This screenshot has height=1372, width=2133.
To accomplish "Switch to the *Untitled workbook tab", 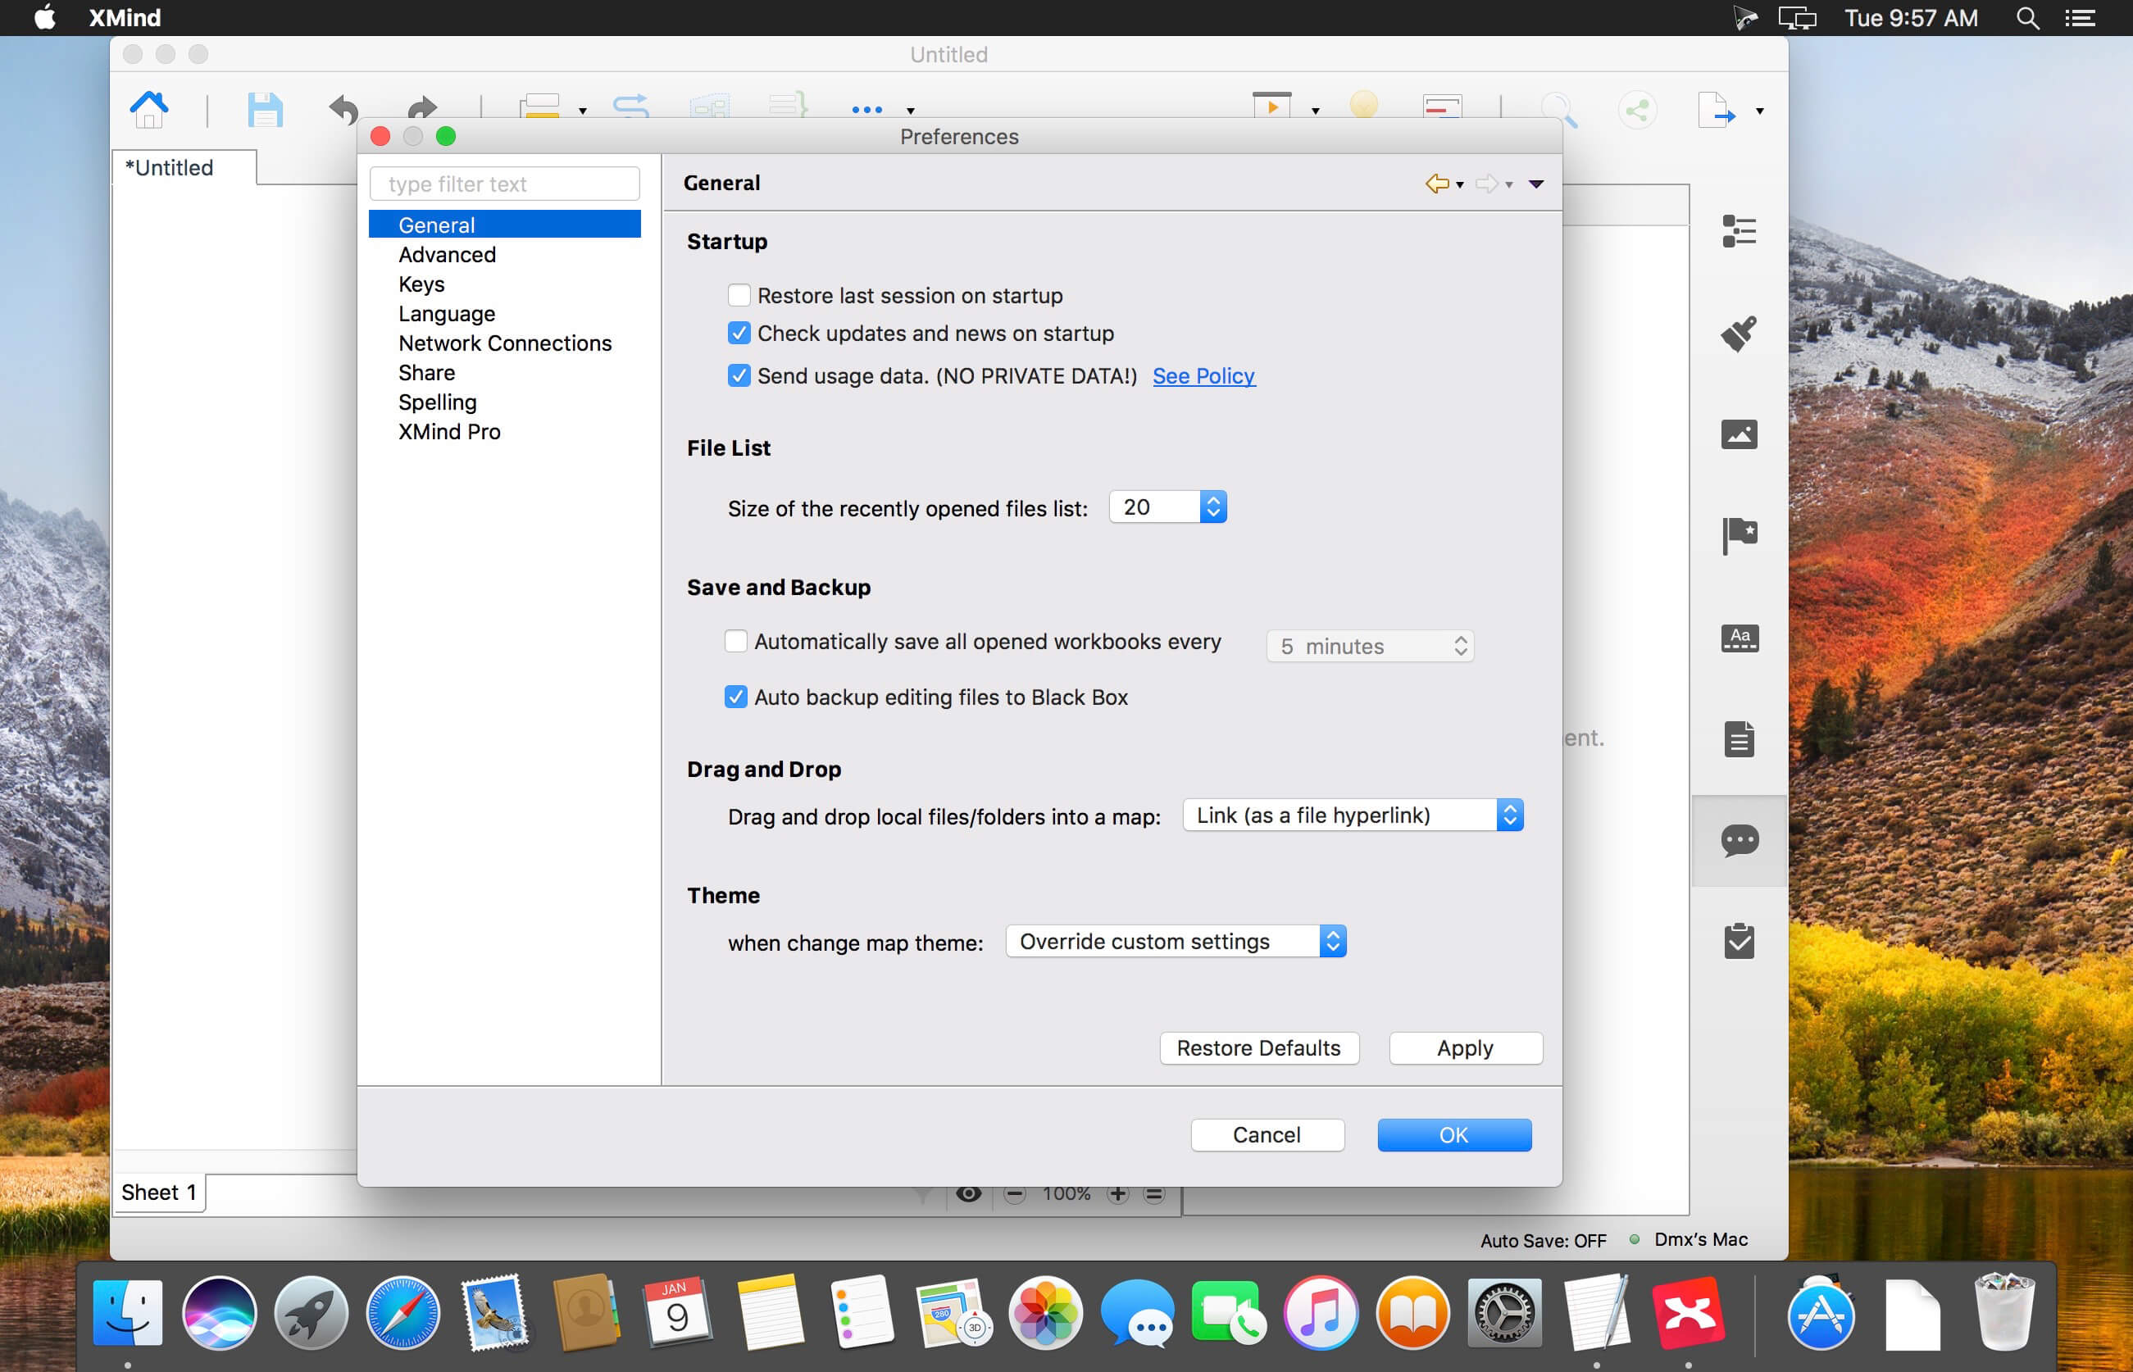I will (184, 167).
